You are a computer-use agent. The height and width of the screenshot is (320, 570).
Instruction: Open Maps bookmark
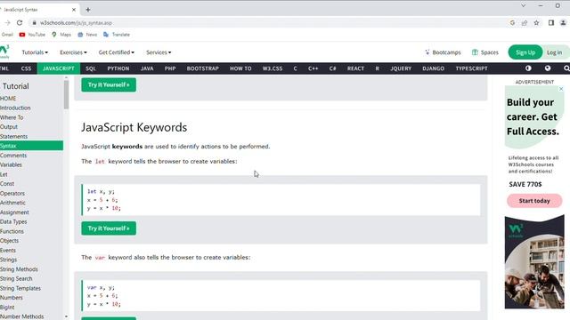point(61,35)
